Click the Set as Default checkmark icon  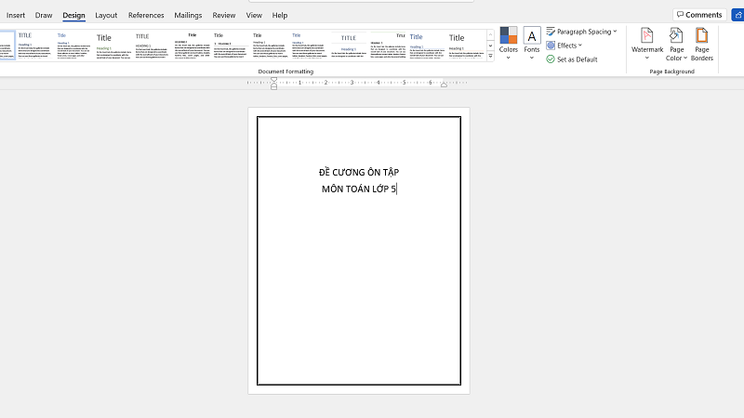click(551, 59)
